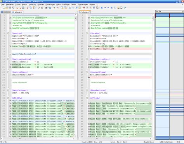
Task: Create a new file via toolbar icon
Action: (x=3, y=8)
